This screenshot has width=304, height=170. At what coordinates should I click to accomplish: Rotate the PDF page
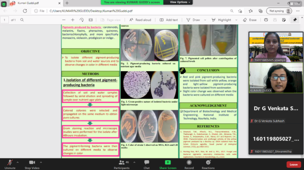pyautogui.click(x=82, y=20)
